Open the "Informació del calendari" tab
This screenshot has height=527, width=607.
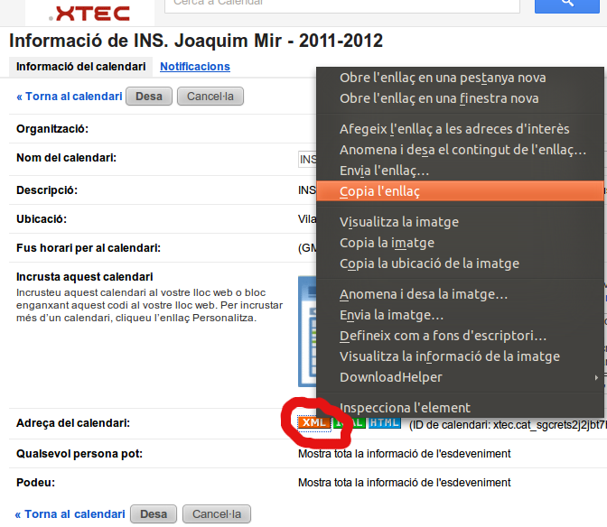80,67
